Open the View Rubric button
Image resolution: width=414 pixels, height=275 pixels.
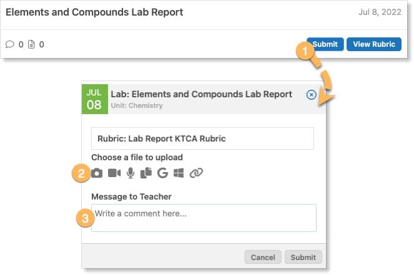point(373,44)
